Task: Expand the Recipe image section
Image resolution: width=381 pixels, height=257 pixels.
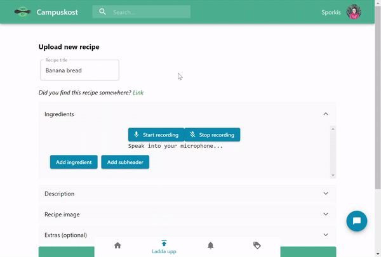Action: (187, 214)
